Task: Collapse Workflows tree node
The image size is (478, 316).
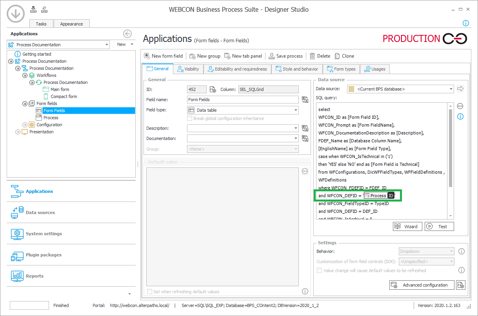Action: 24,75
